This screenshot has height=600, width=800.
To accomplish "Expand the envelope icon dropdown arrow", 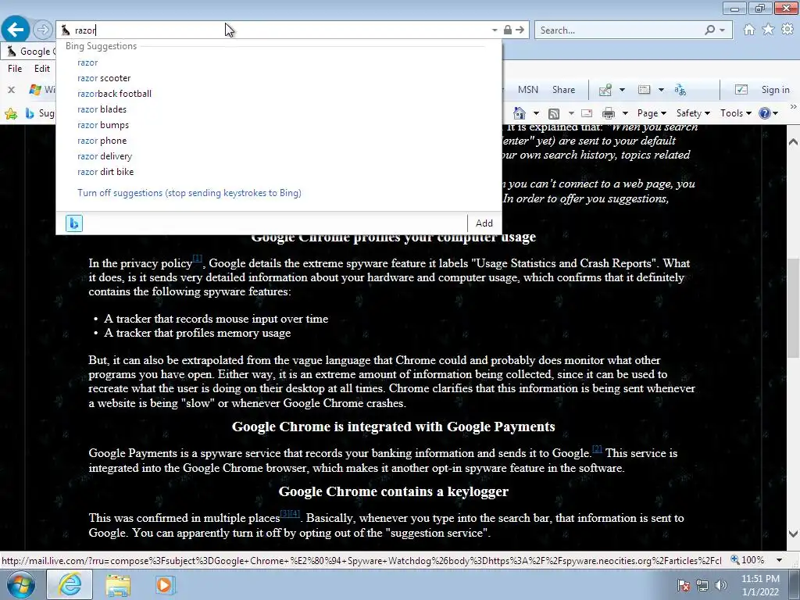I will (661, 90).
